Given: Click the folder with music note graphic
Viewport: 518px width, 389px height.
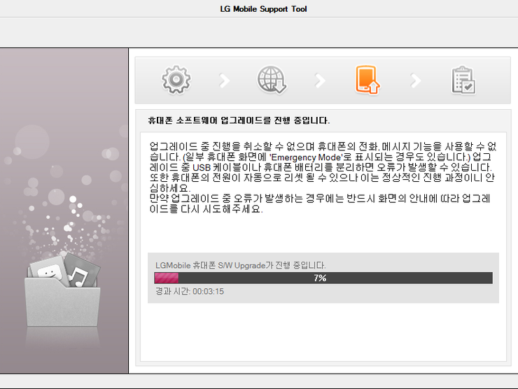Looking at the screenshot, I should [63, 290].
